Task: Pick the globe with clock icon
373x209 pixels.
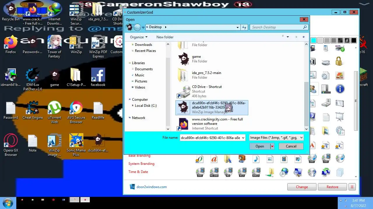Action: [x=284, y=172]
